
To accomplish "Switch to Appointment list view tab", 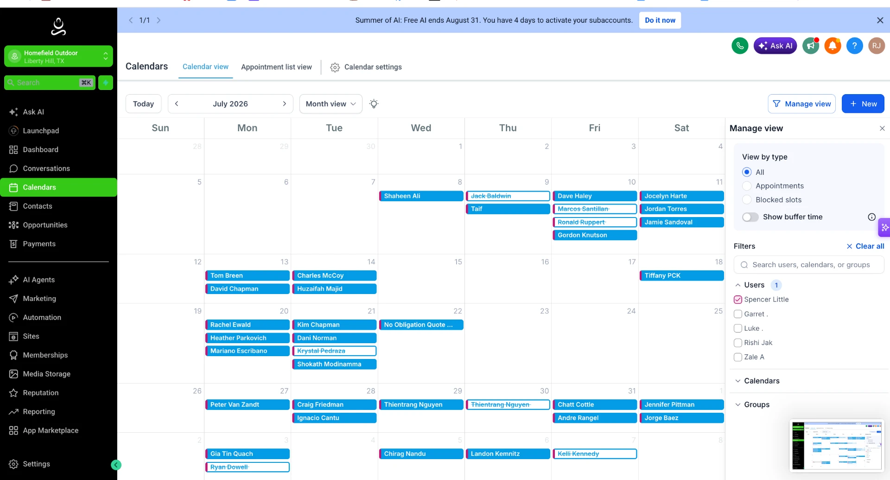I will (276, 67).
